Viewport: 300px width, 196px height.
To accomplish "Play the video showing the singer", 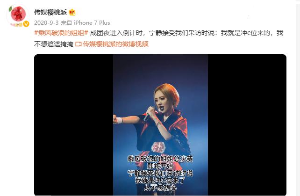I will pos(160,125).
